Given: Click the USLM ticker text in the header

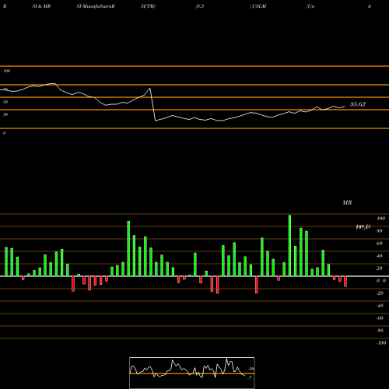Looking at the screenshot, I should click(259, 6).
